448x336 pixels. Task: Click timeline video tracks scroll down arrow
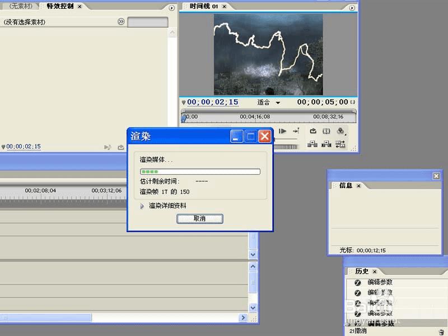point(253,254)
